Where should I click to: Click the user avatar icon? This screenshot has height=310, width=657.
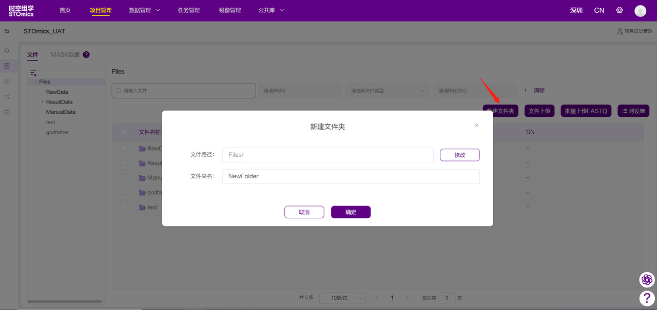pyautogui.click(x=640, y=11)
